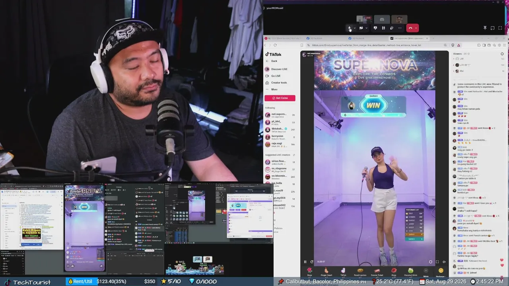The width and height of the screenshot is (509, 286).
Task: Expand the arrow beside disconnect button
Action: click(x=416, y=28)
